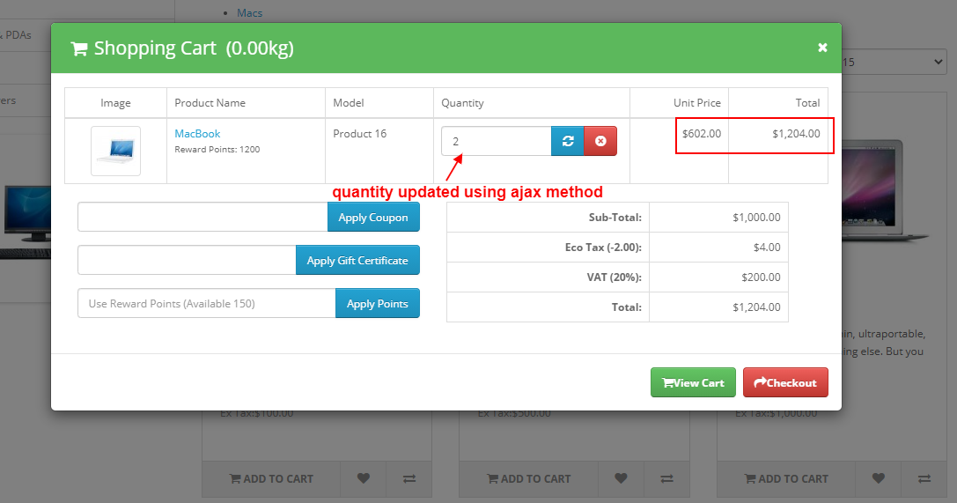The width and height of the screenshot is (957, 503).
Task: Close the Shopping Cart popup
Action: (822, 48)
